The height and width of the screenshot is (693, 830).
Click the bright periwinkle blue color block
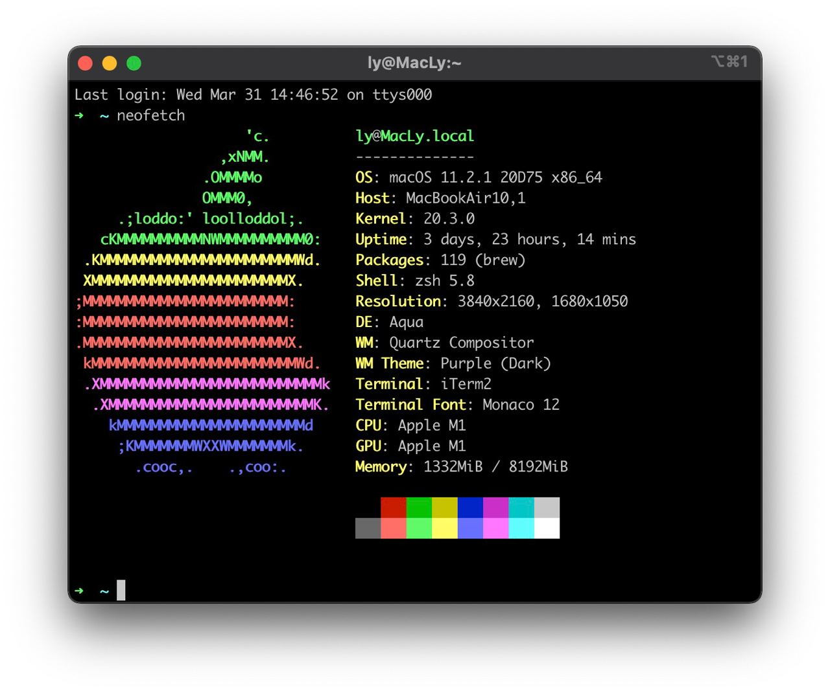coord(470,528)
